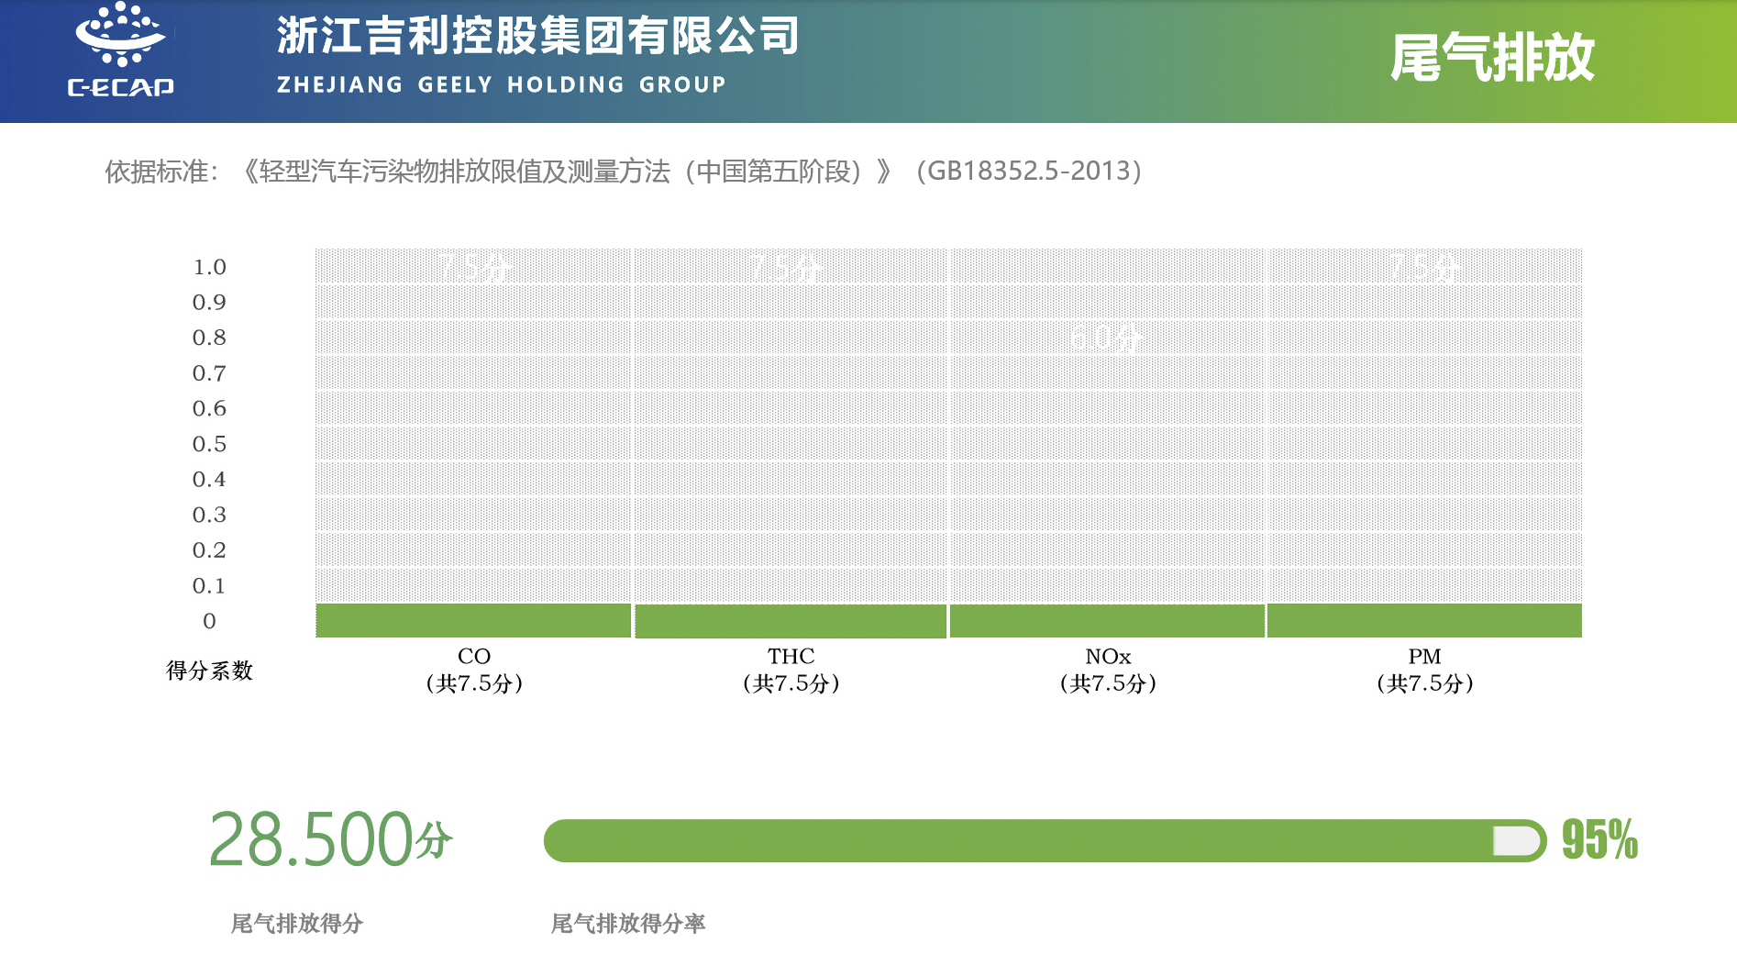Click the green NOx bar
This screenshot has height=965, width=1737.
pos(1107,621)
